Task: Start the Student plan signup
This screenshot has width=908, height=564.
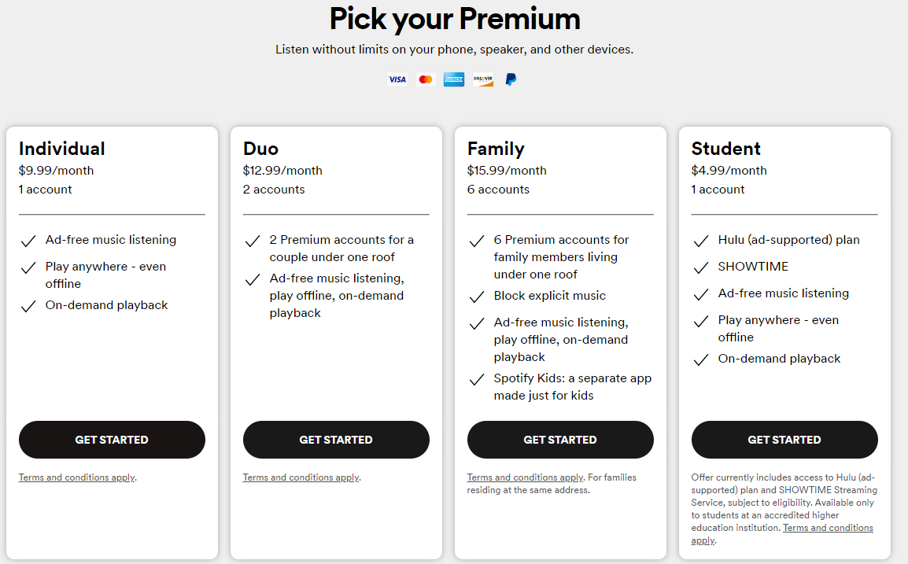Action: tap(784, 440)
